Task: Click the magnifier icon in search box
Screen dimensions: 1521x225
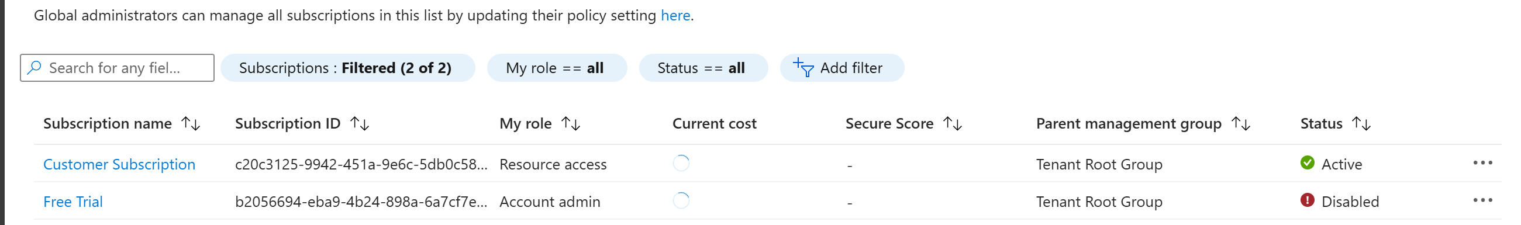Action: point(35,67)
